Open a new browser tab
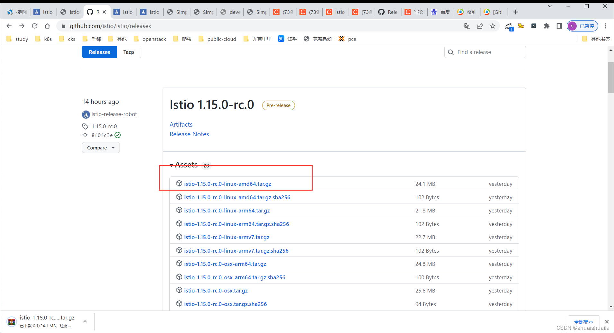 516,12
